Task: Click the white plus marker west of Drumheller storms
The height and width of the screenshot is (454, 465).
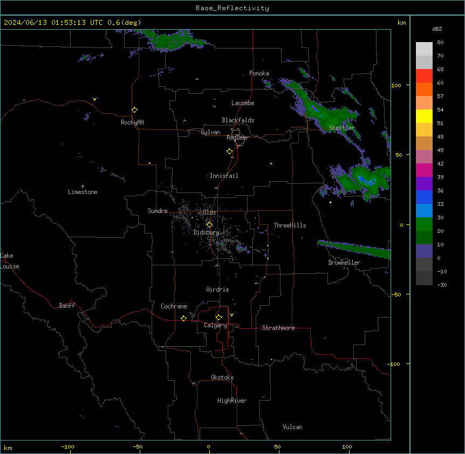Action: [330, 202]
